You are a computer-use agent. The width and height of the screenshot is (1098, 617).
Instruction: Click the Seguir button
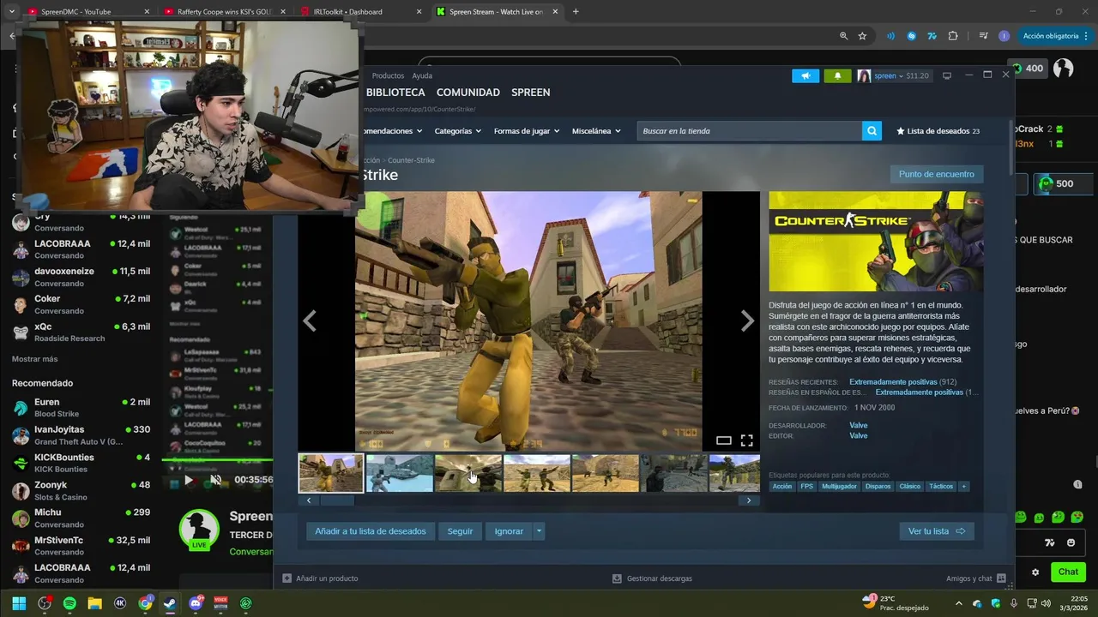tap(460, 531)
